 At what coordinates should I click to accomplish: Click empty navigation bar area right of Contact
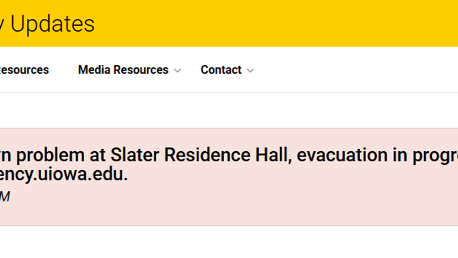coord(358,70)
